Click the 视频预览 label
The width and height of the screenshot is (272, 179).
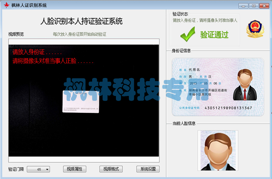(x=16, y=34)
